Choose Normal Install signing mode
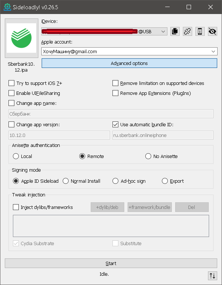The width and height of the screenshot is (222, 285). tap(66, 181)
